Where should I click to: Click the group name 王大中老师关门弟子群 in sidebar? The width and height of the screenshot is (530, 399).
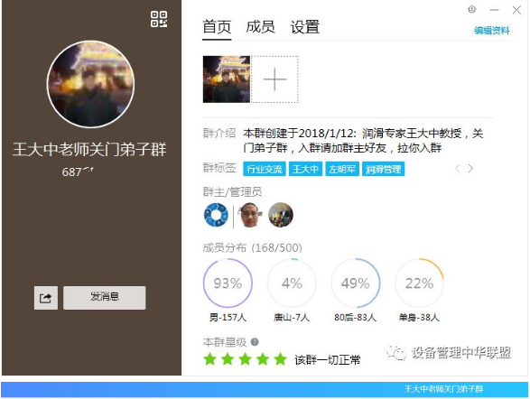[89, 149]
